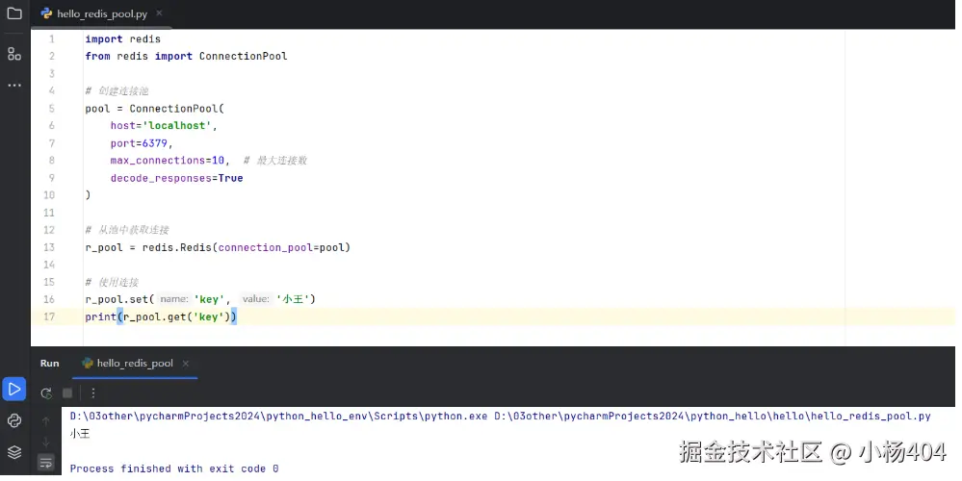
Task: Close the hello_redis_pool run tab
Action: pos(185,364)
